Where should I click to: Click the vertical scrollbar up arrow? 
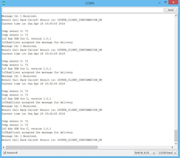click(176, 16)
